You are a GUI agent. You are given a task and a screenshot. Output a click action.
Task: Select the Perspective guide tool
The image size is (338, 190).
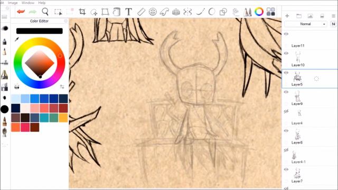(x=176, y=12)
